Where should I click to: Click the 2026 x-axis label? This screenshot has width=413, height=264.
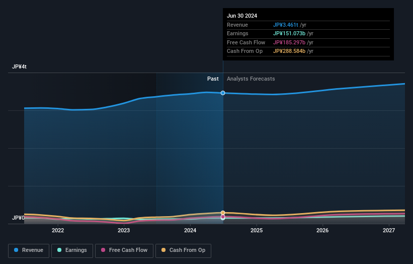322,230
